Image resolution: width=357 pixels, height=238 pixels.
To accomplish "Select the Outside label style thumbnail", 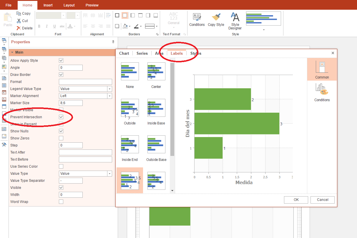I will 130,108.
